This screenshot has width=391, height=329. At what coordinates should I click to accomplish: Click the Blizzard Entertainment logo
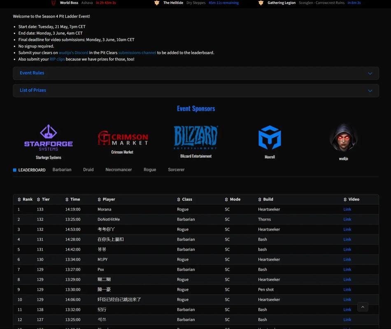tap(196, 137)
